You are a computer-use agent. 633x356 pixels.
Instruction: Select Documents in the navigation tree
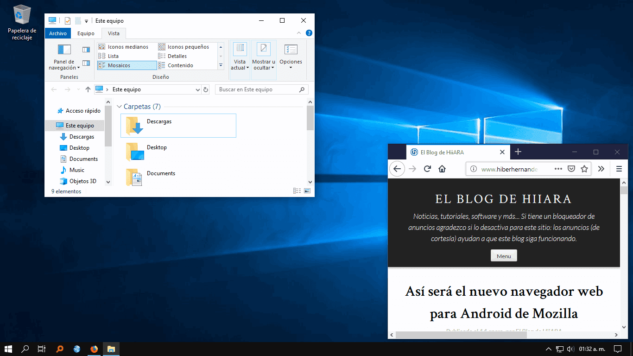tap(79, 159)
